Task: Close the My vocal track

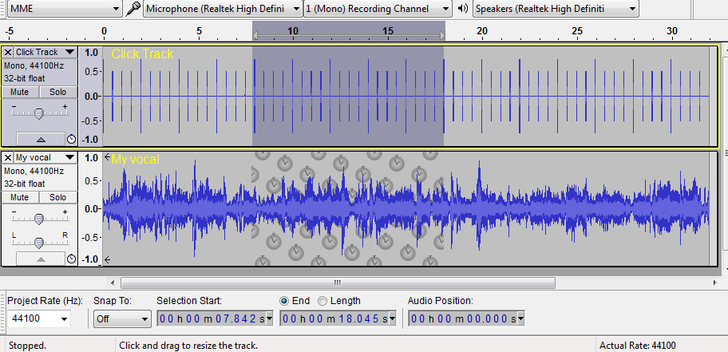Action: coord(8,157)
